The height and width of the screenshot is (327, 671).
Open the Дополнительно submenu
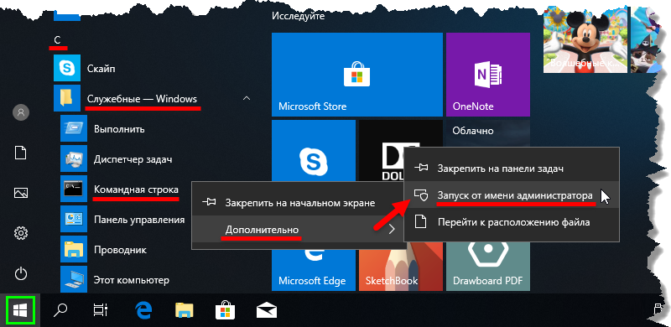point(299,230)
